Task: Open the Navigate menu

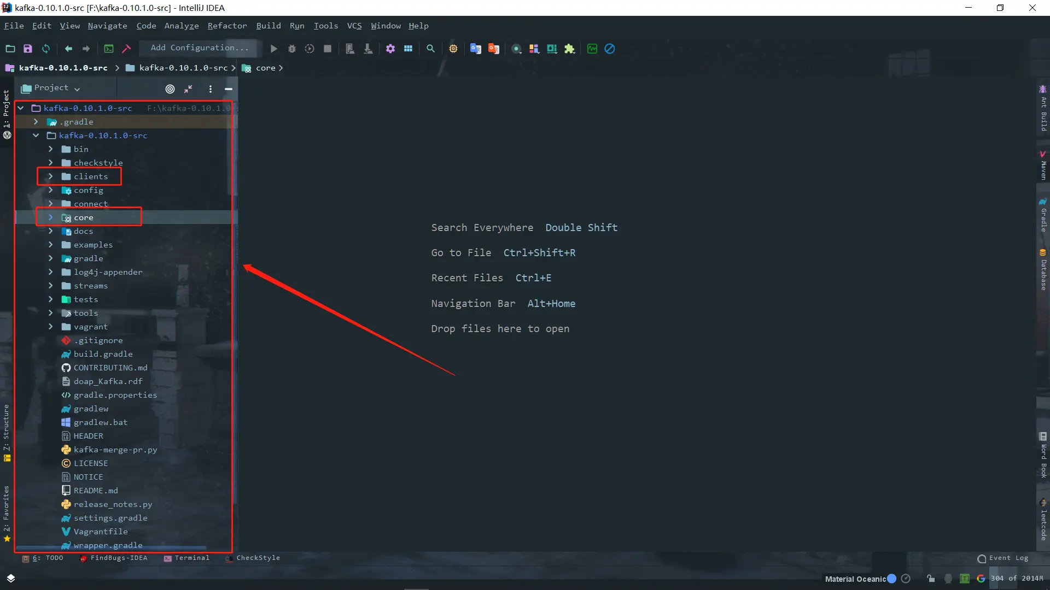Action: click(107, 26)
